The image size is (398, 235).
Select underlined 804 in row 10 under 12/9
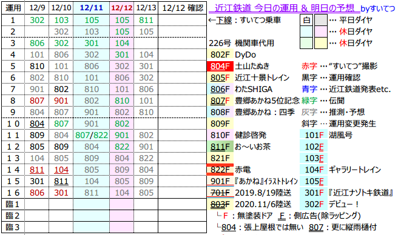(x=37, y=124)
